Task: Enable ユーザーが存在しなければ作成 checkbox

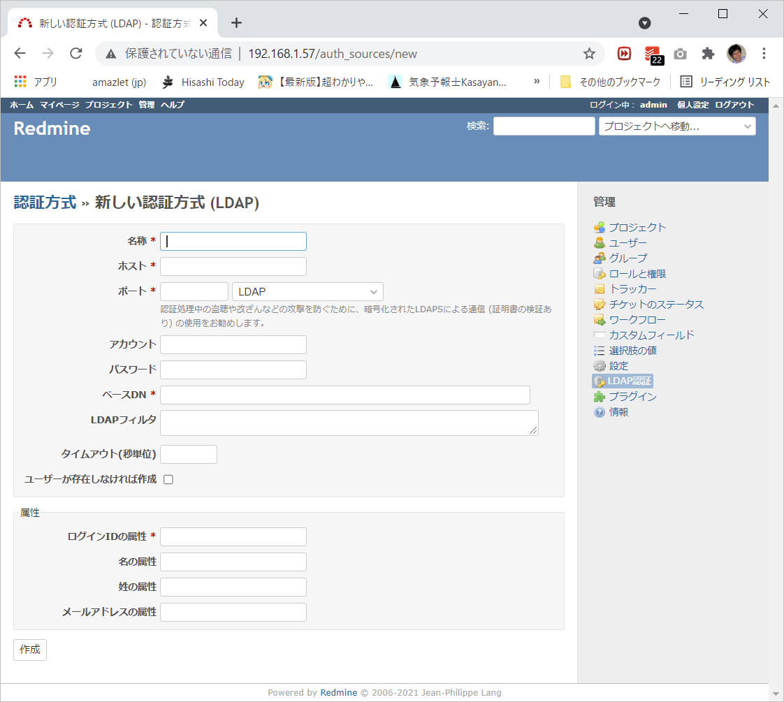Action: pos(168,479)
